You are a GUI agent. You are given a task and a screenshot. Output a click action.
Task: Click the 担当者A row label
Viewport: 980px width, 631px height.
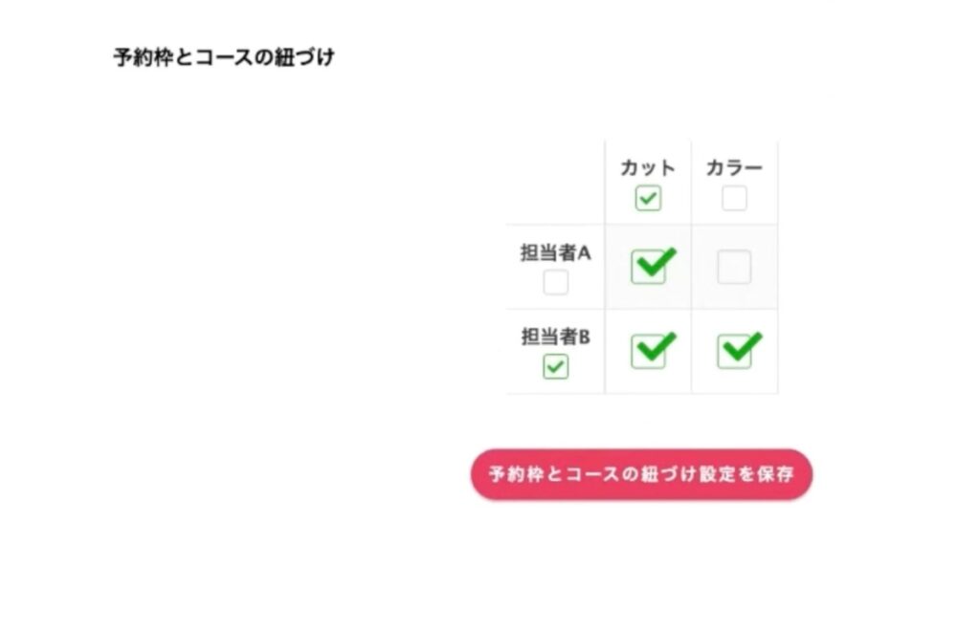tap(556, 253)
